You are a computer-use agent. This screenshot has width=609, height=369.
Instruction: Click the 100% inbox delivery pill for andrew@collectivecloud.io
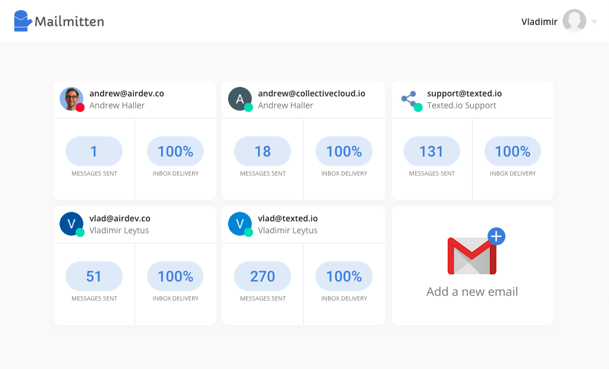coord(344,151)
